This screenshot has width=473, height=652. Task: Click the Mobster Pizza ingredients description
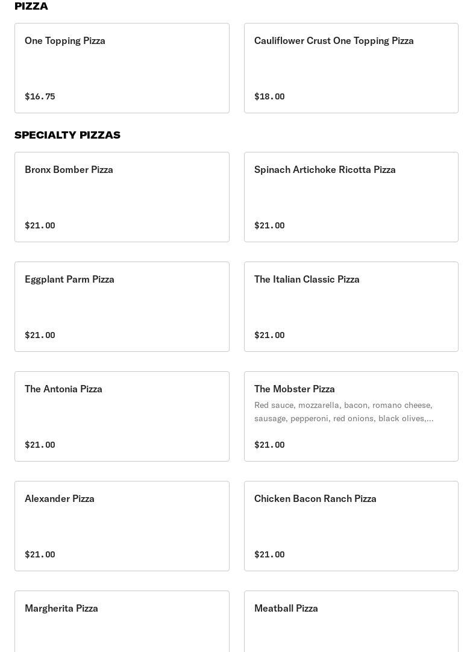point(343,412)
